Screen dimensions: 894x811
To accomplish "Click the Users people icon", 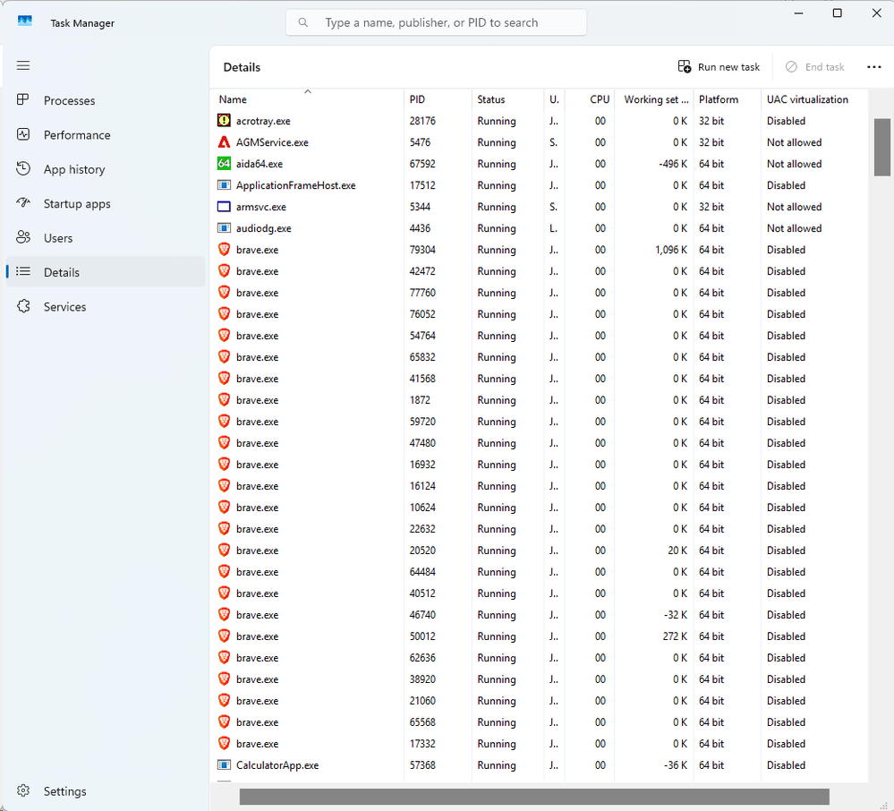I will [x=22, y=237].
